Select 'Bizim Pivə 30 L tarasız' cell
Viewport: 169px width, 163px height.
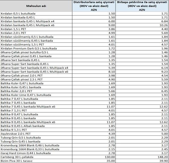pos(36,161)
